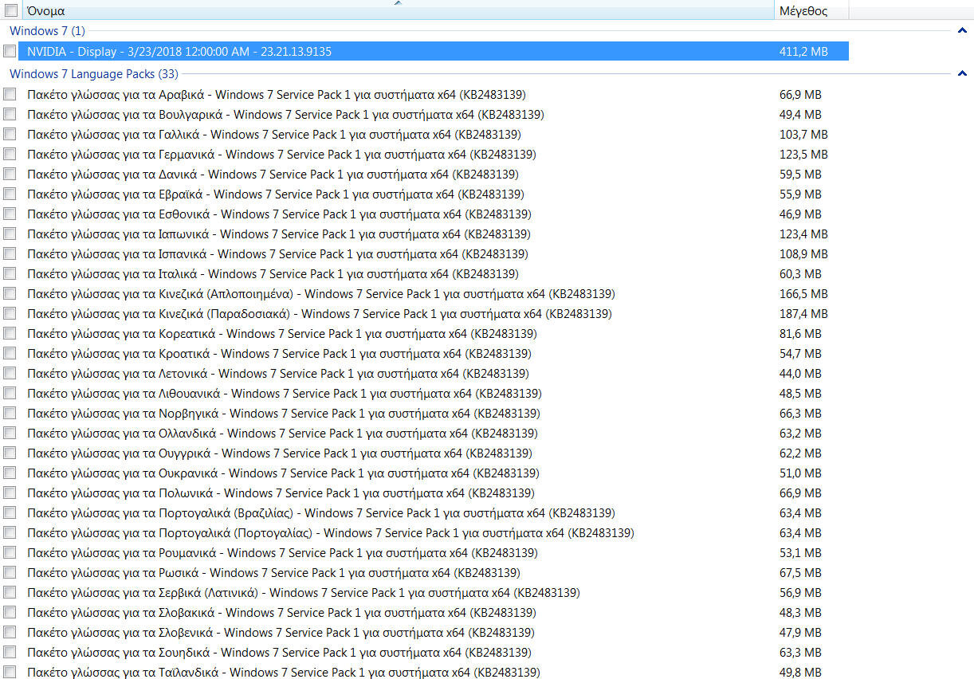The width and height of the screenshot is (974, 679).
Task: Click the 44,0 MB size value
Action: tap(800, 373)
